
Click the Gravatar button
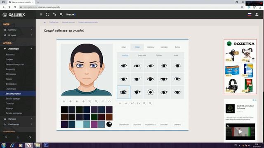click(x=164, y=125)
